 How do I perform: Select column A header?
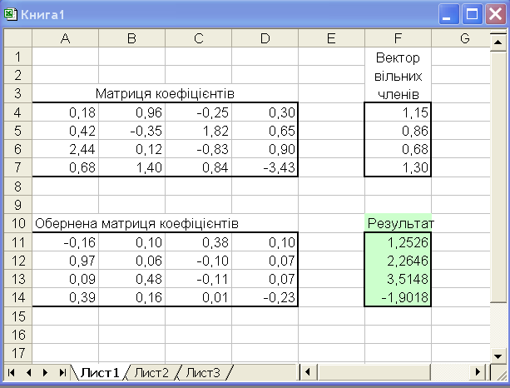pyautogui.click(x=66, y=38)
